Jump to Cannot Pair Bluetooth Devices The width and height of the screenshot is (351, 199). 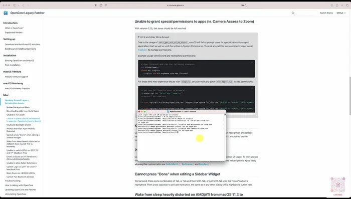pos(21,177)
